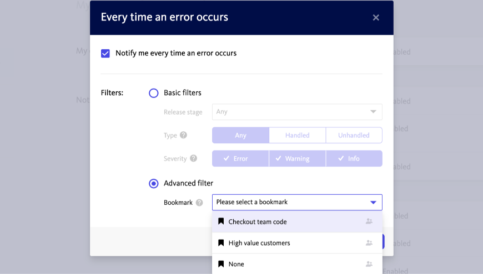Click the bookmark icon for High value customers
The height and width of the screenshot is (274, 483).
(x=221, y=243)
